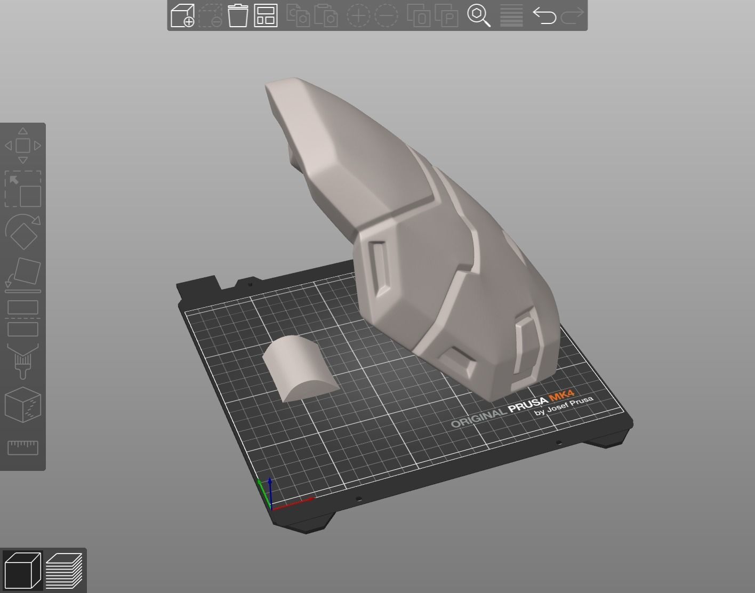Add an instance with the plus circle icon
The height and width of the screenshot is (593, 755).
coord(358,15)
